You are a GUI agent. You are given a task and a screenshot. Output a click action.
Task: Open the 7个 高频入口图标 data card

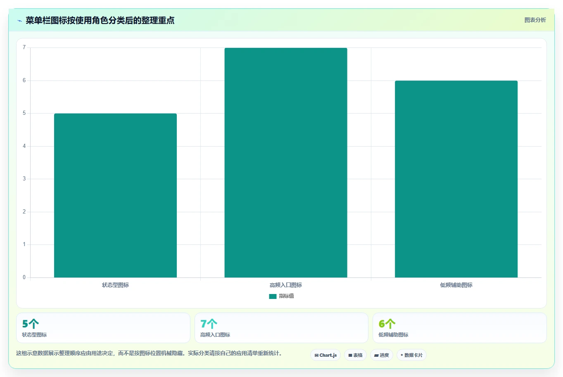pos(281,328)
